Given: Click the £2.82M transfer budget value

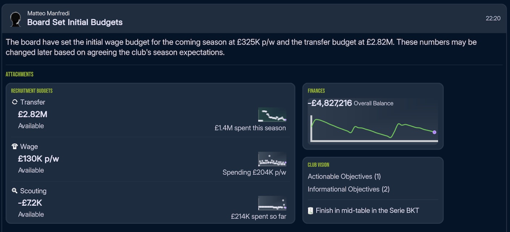Looking at the screenshot, I should click(33, 115).
